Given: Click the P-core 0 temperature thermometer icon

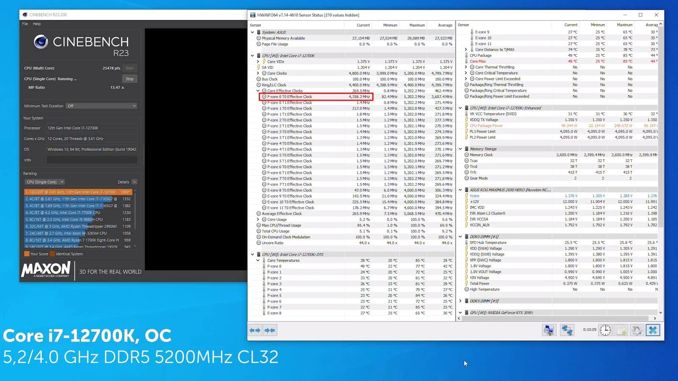Looking at the screenshot, I should point(264,266).
